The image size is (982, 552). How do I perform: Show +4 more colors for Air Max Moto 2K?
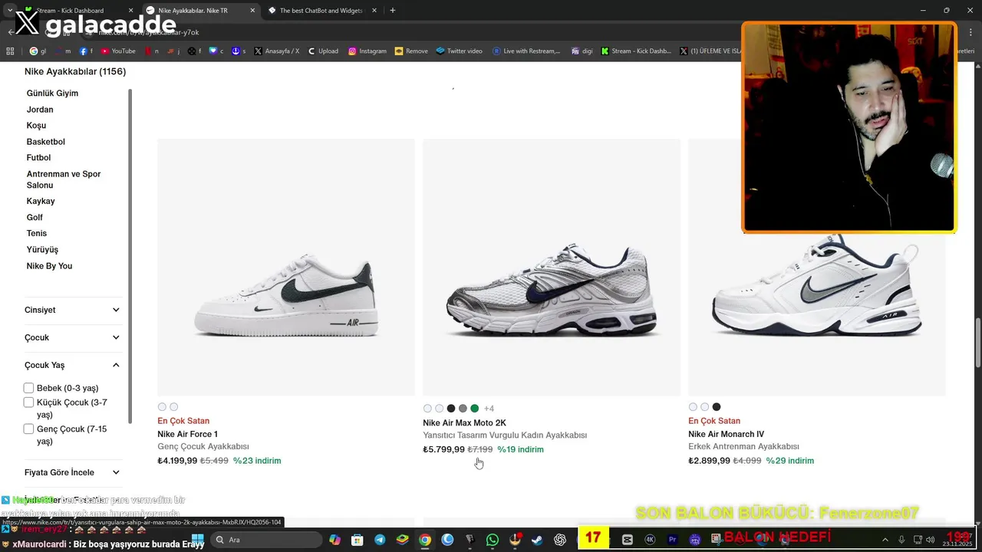pyautogui.click(x=489, y=409)
